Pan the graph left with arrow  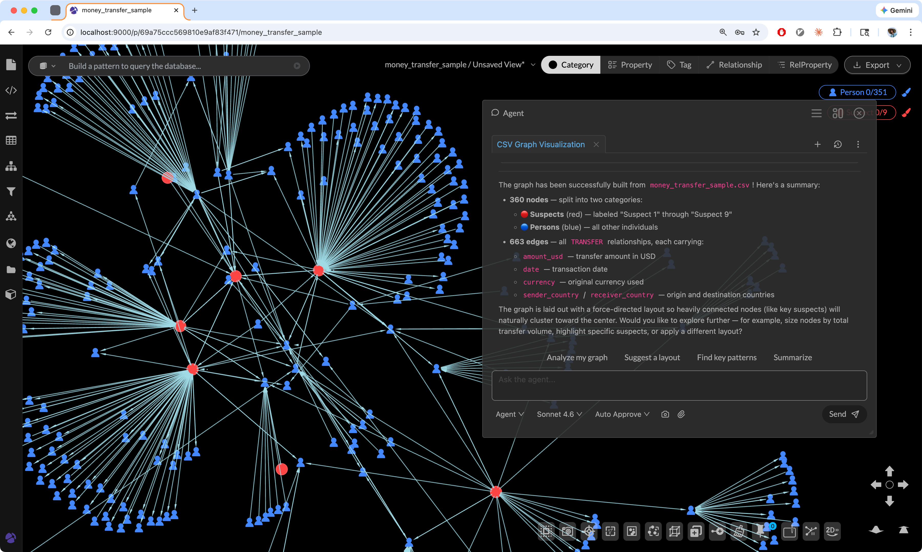coord(876,485)
